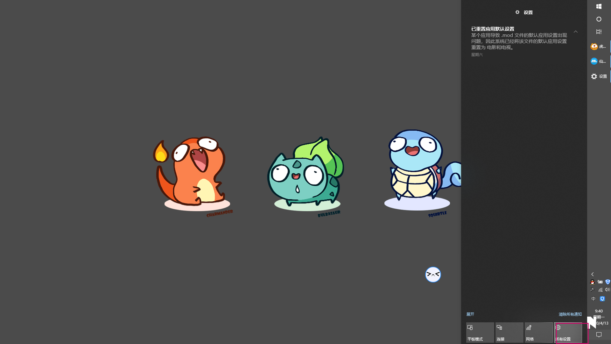Screen dimensions: 611x344
Task: Click the Cortana circle icon
Action: click(x=599, y=19)
